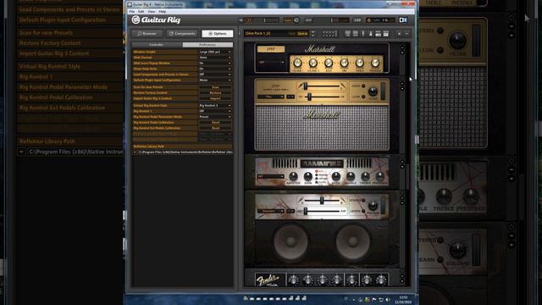This screenshot has height=305, width=542.
Task: Click the Save as button
Action: 302,34
